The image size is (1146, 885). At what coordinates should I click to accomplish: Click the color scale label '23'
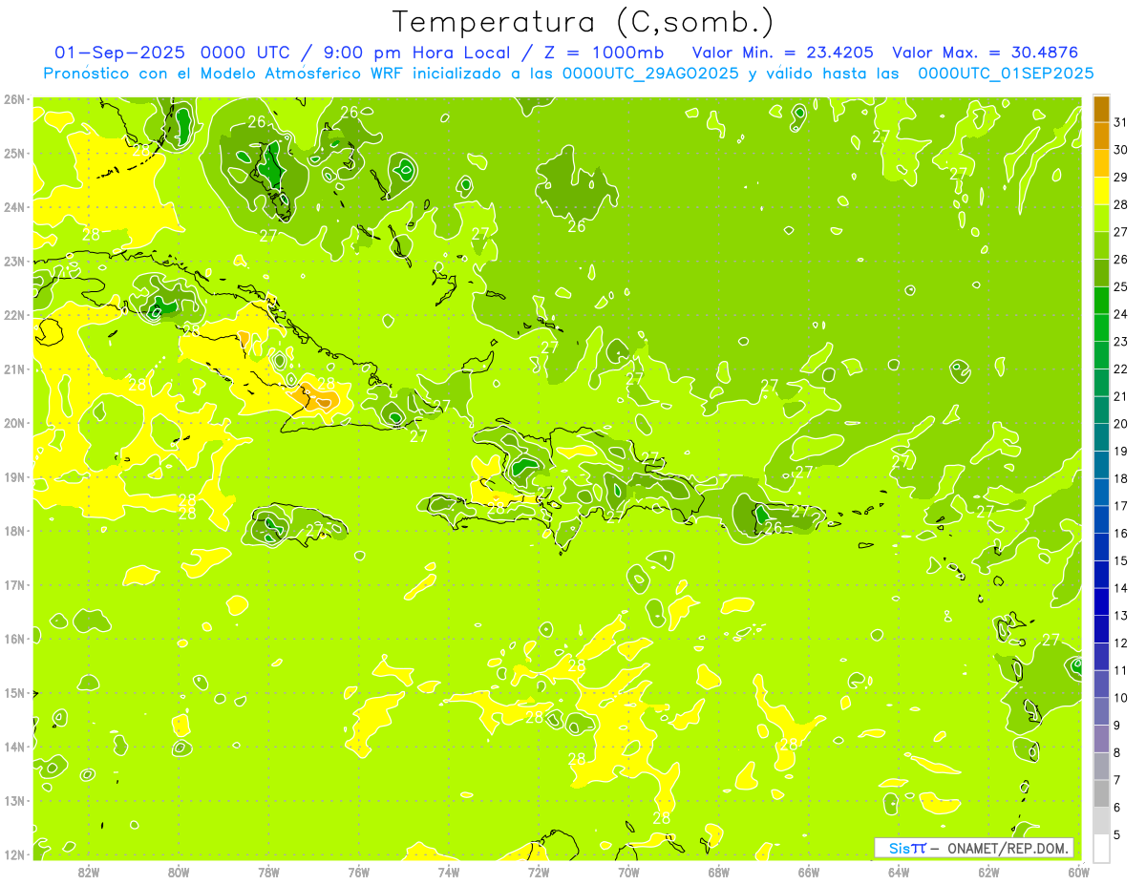point(1120,342)
